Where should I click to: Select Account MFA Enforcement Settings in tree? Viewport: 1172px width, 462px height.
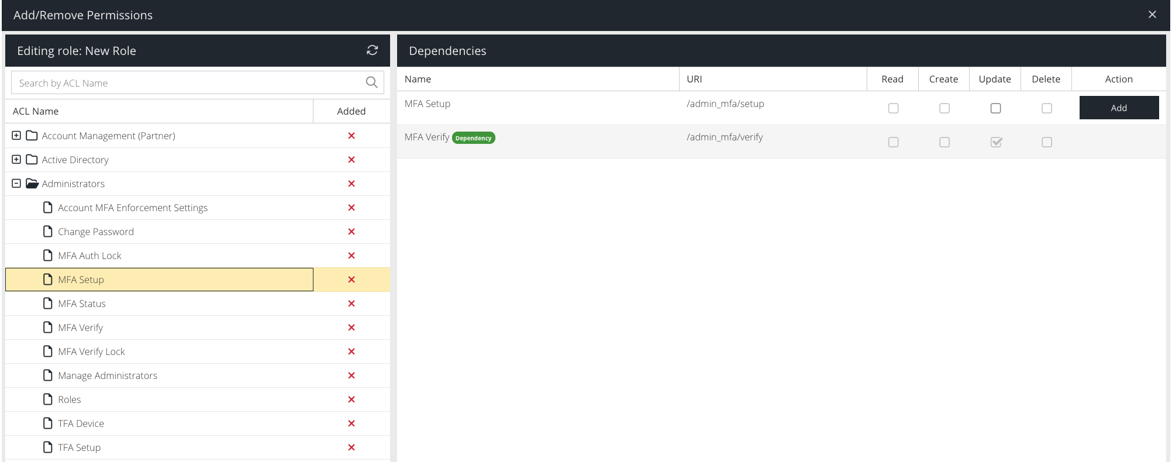tap(133, 208)
